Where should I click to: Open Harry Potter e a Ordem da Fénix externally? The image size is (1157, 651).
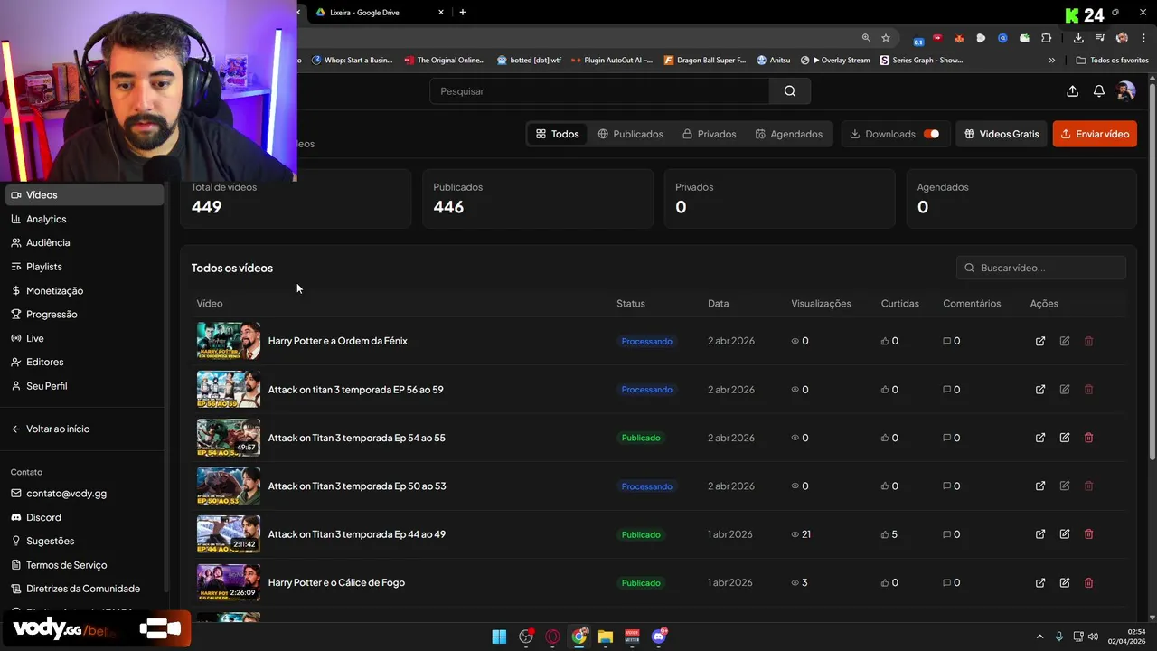[1040, 341]
